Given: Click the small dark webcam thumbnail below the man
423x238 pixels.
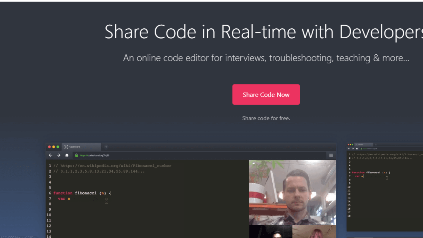Looking at the screenshot, I should coord(271,232).
